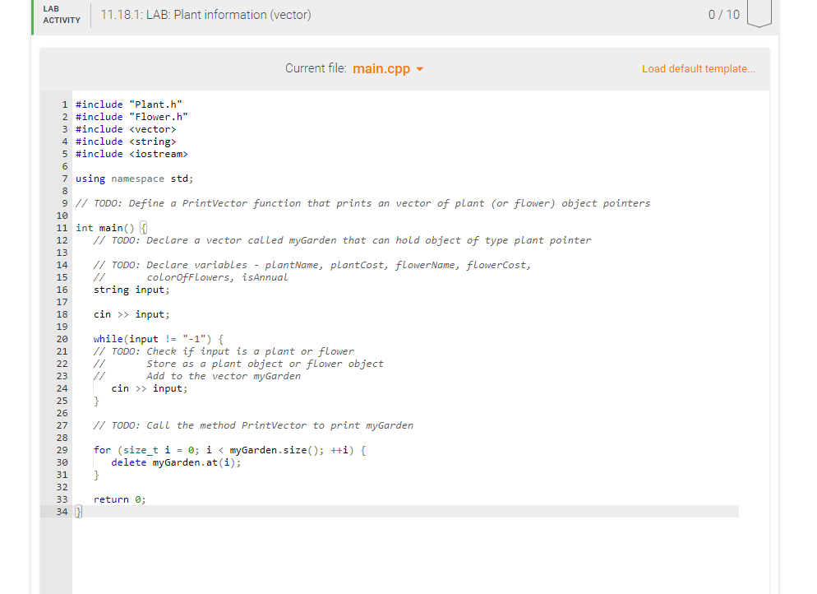Click the lab title Plant information (vector)
Screen dimensions: 817x594
pyautogui.click(x=206, y=14)
